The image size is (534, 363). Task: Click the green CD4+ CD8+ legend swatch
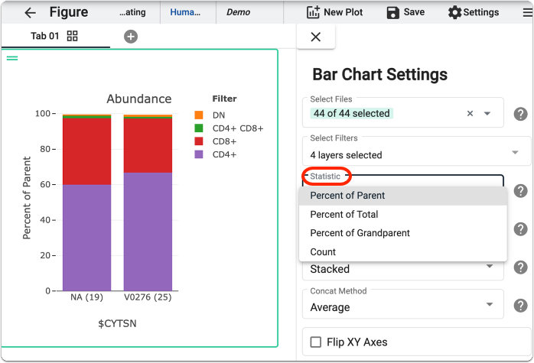[199, 128]
